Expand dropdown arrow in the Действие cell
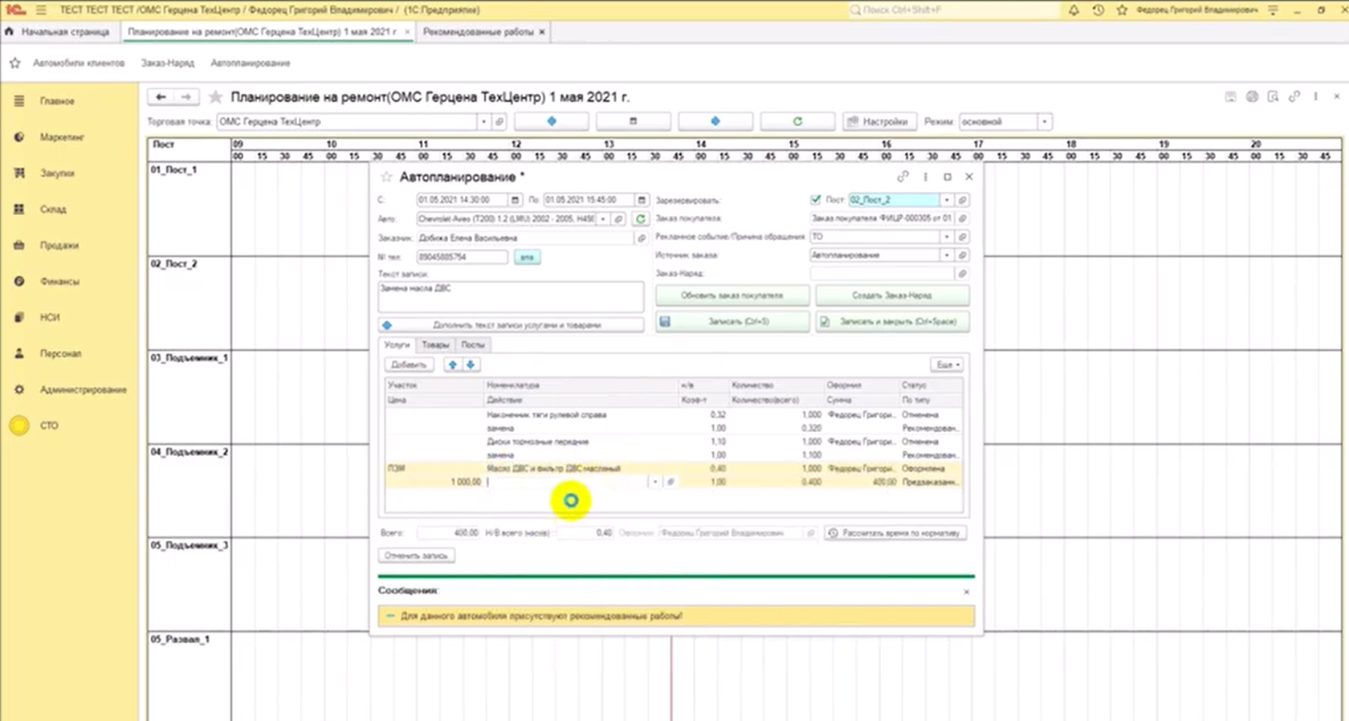The height and width of the screenshot is (721, 1349). tap(655, 482)
